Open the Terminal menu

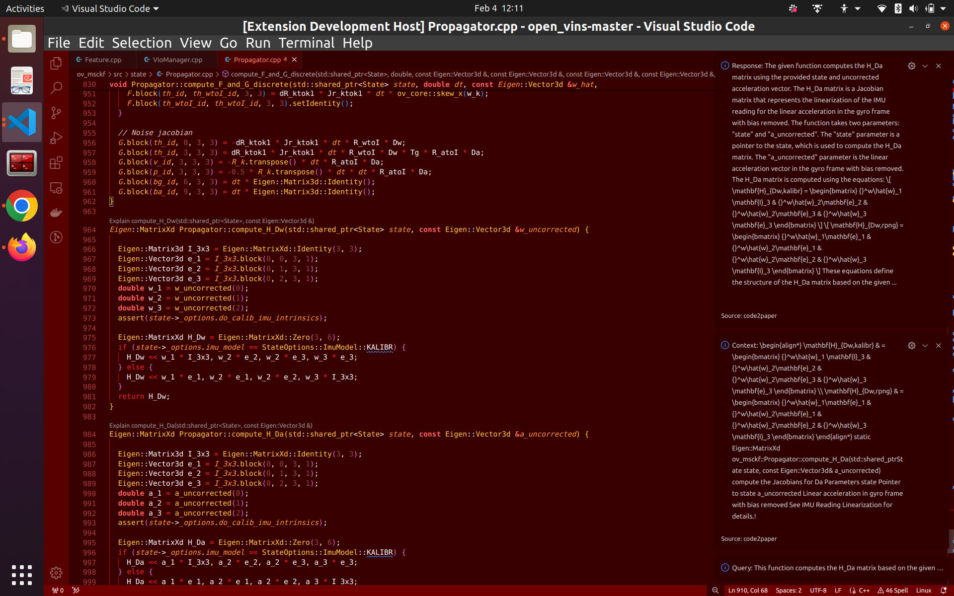point(306,43)
